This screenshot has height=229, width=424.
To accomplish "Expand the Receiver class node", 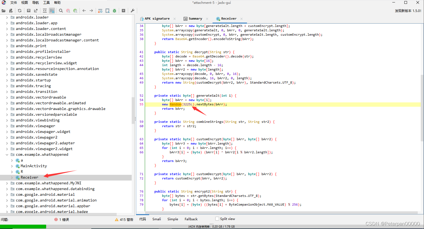I will point(12,178).
